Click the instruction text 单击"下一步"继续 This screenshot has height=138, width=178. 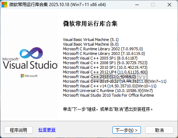click(x=79, y=109)
